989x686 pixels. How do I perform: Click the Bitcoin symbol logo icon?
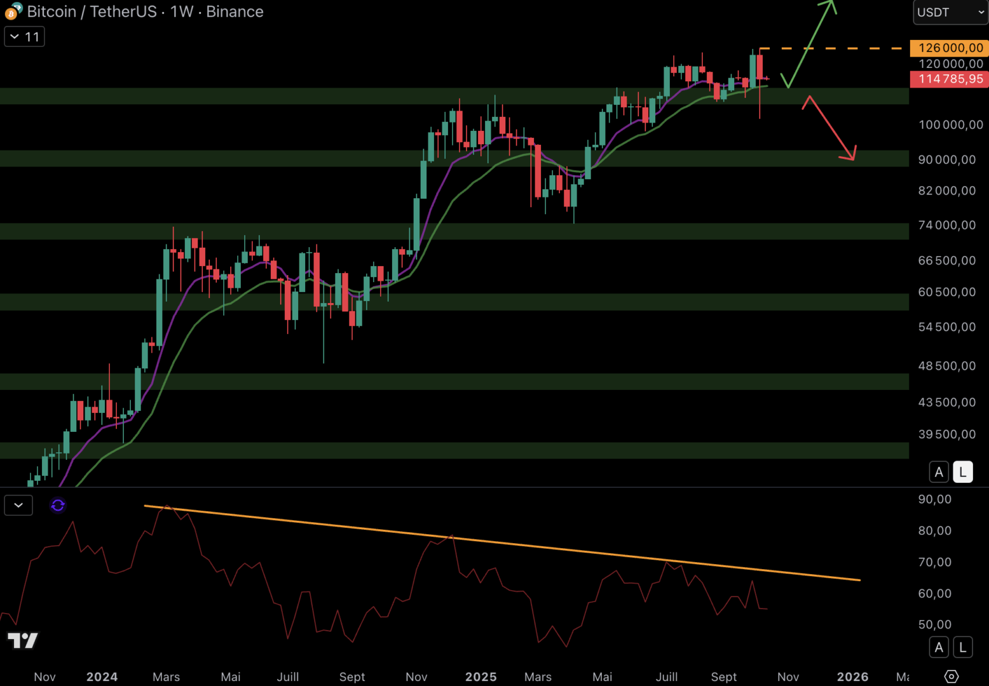click(13, 11)
